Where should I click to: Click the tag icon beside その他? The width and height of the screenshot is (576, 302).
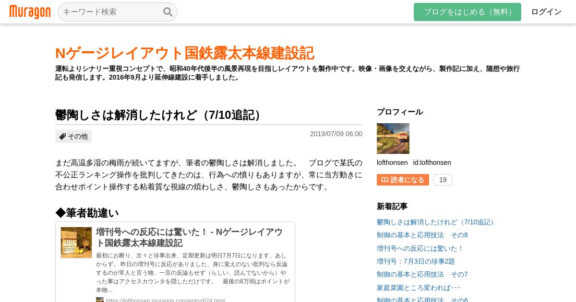point(62,136)
